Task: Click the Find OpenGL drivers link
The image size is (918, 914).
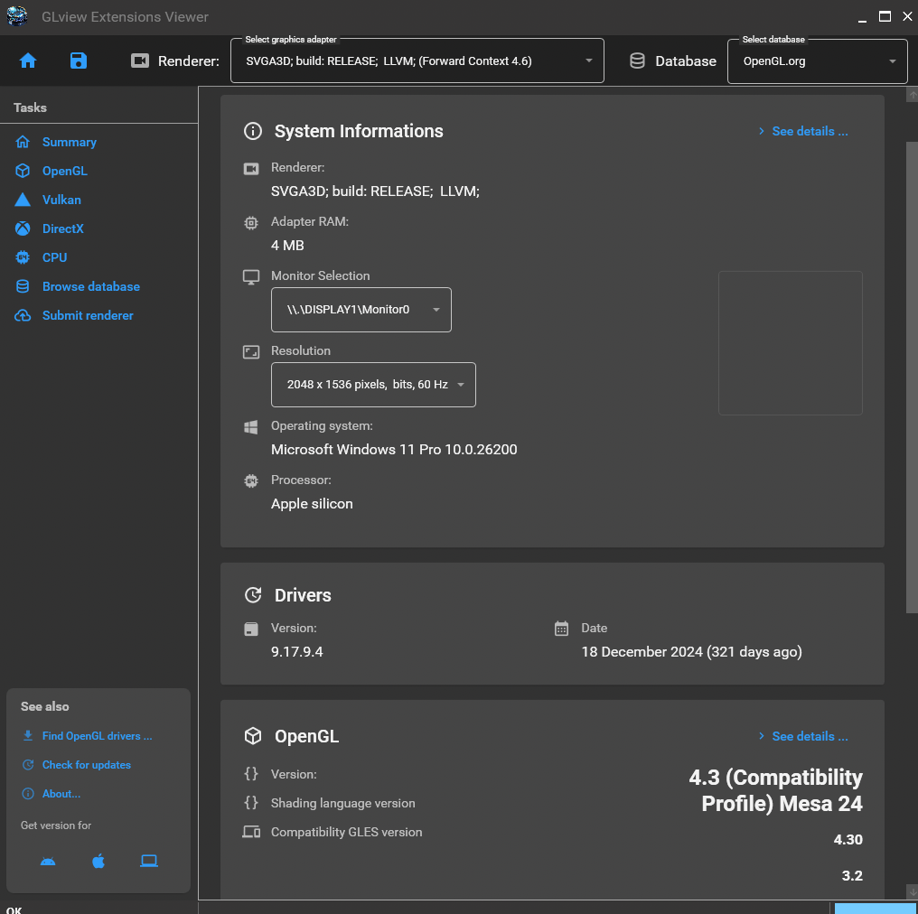Action: click(x=97, y=736)
